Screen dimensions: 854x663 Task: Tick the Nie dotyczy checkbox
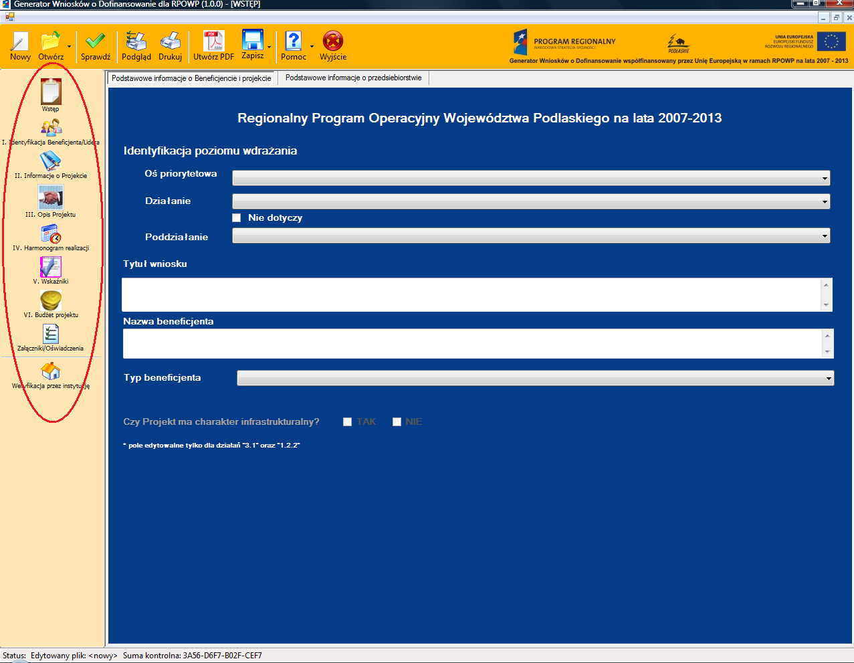236,217
